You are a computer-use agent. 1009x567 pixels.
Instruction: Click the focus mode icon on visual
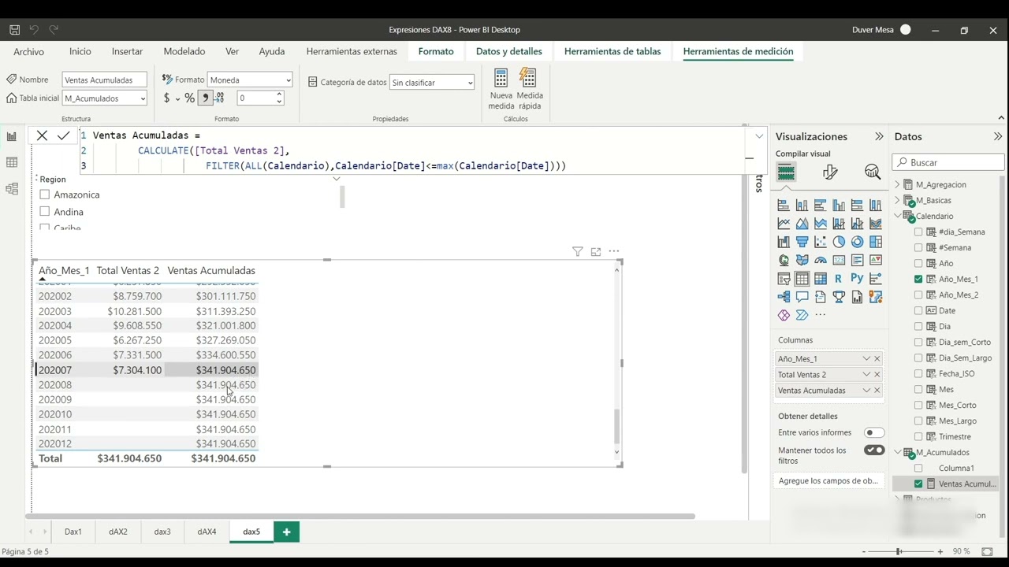pyautogui.click(x=596, y=252)
